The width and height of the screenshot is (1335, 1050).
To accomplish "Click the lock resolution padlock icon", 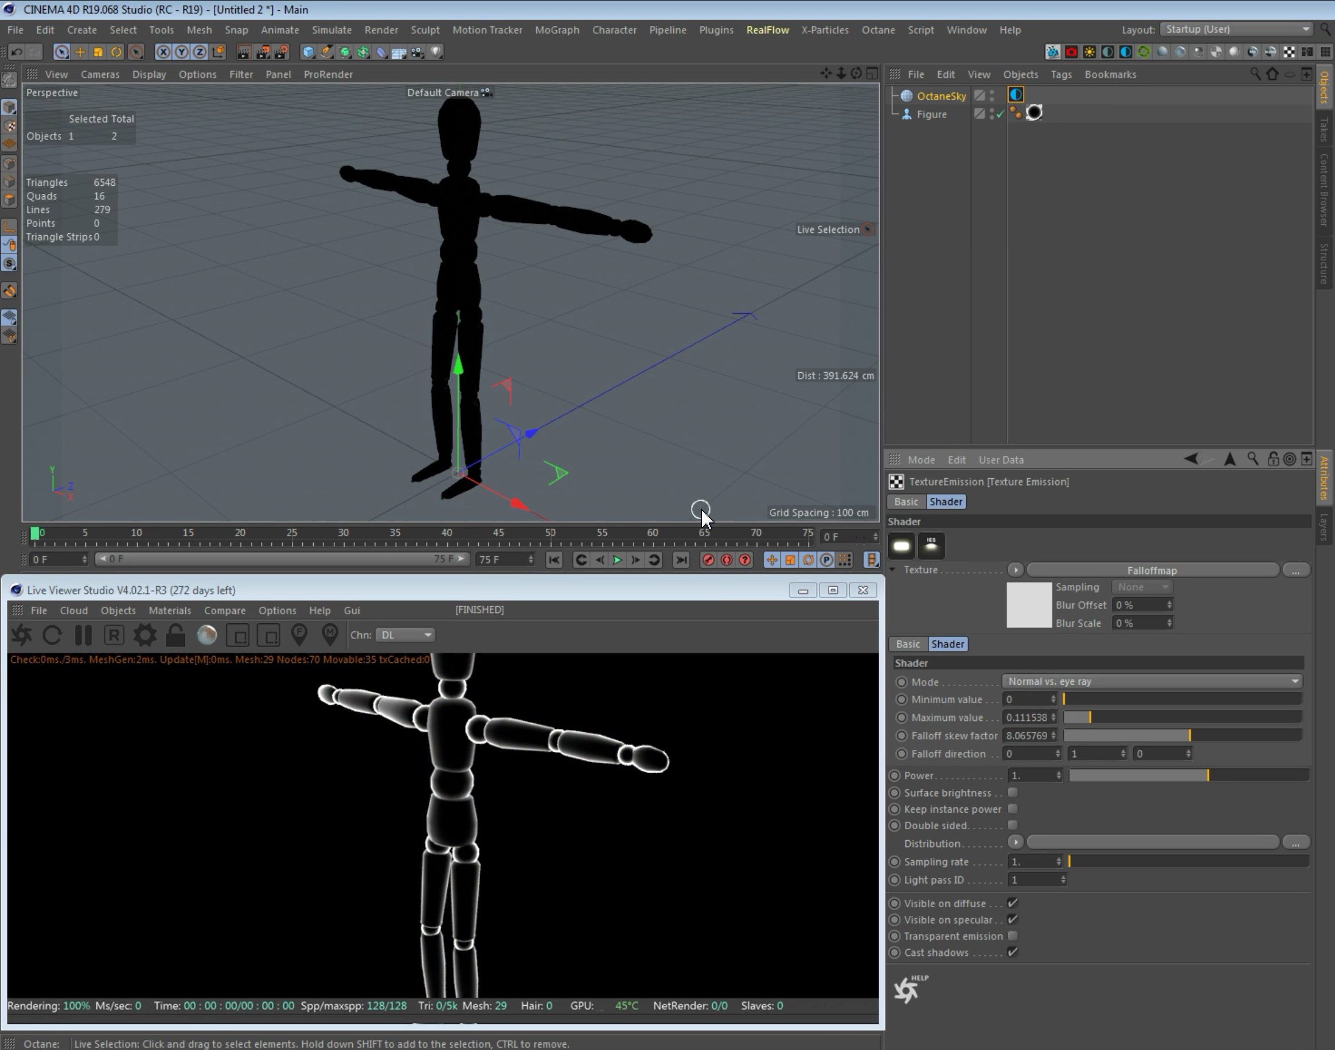I will tap(176, 635).
